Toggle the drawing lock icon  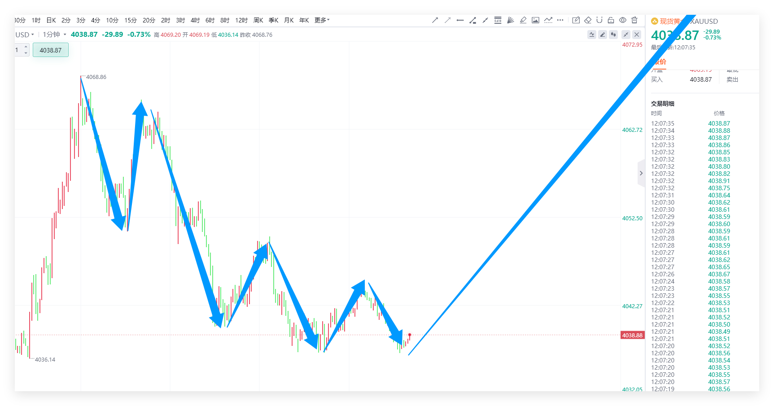click(611, 20)
